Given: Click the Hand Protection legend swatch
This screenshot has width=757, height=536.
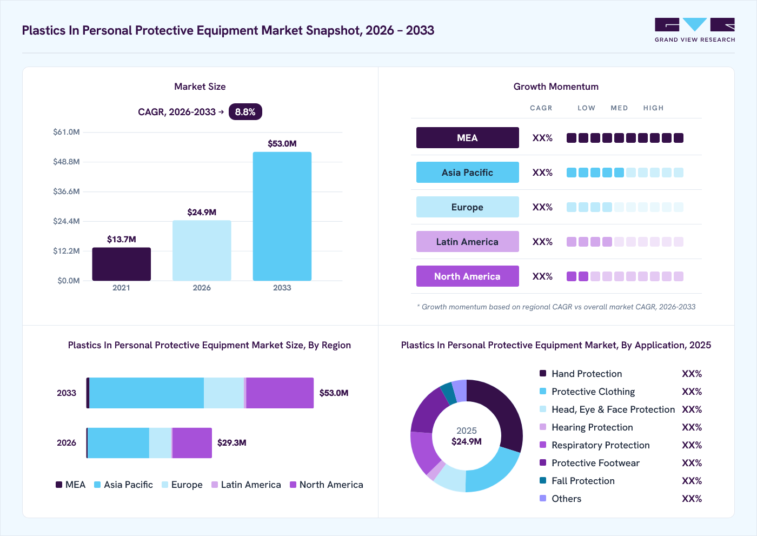Looking at the screenshot, I should pos(543,373).
